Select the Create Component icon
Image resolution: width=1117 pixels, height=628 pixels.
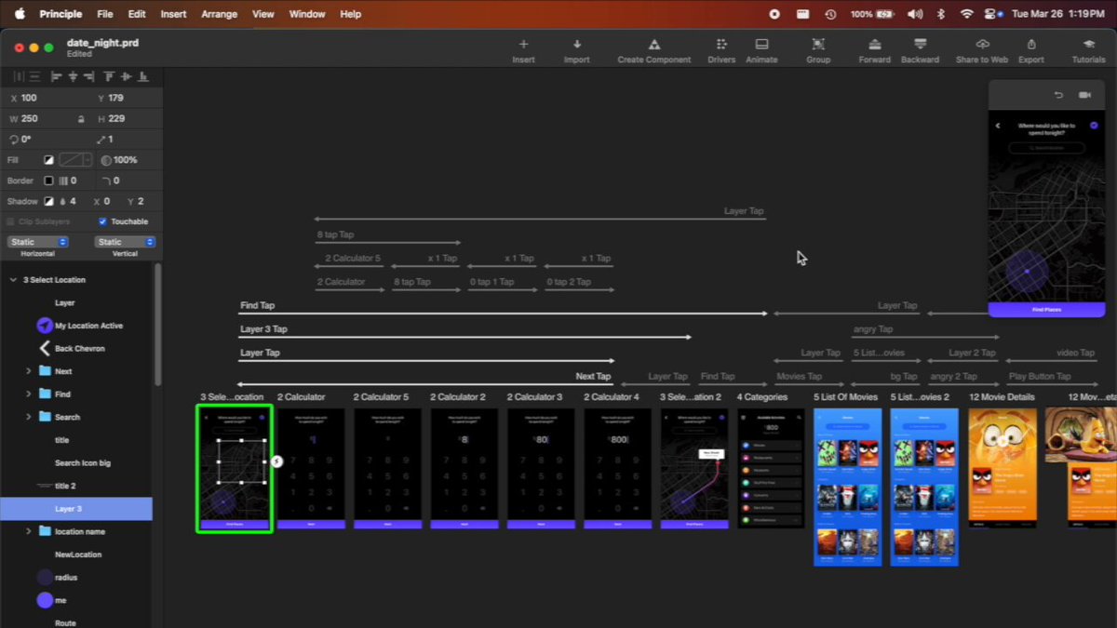[x=654, y=50]
